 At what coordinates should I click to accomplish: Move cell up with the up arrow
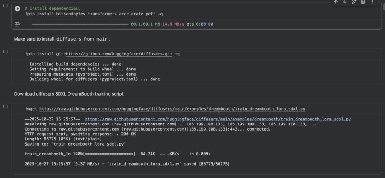(x=336, y=2)
